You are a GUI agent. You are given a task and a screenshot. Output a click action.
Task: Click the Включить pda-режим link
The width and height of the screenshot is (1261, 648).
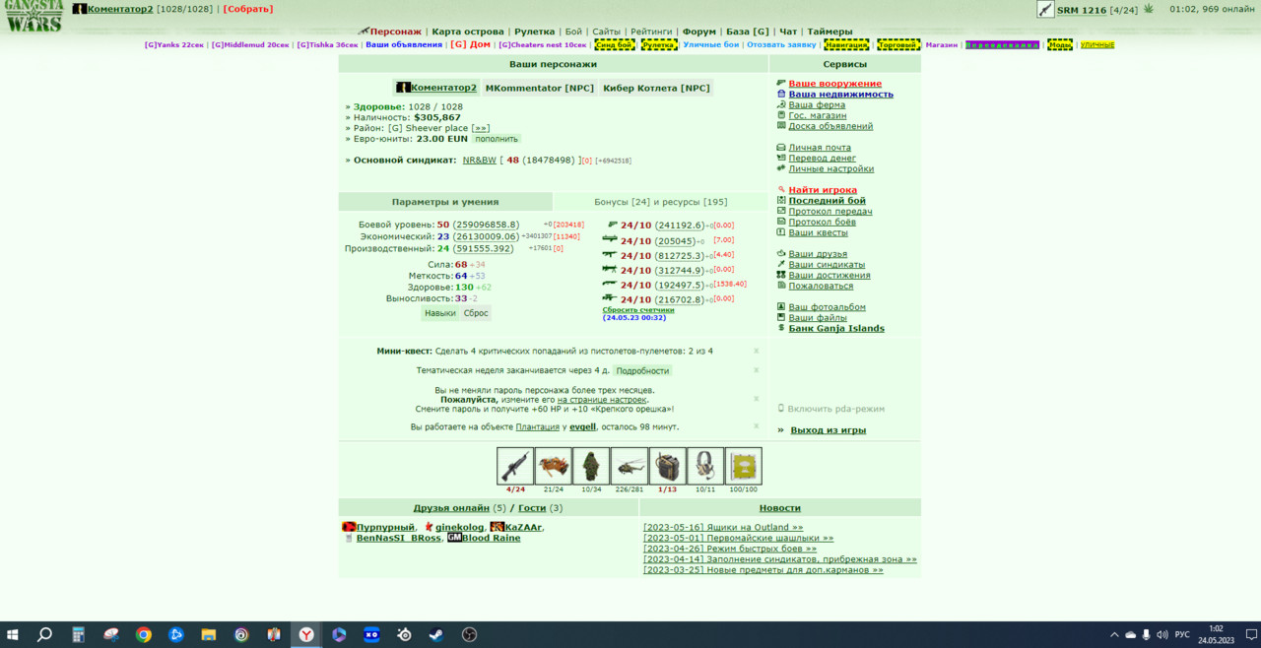point(836,409)
